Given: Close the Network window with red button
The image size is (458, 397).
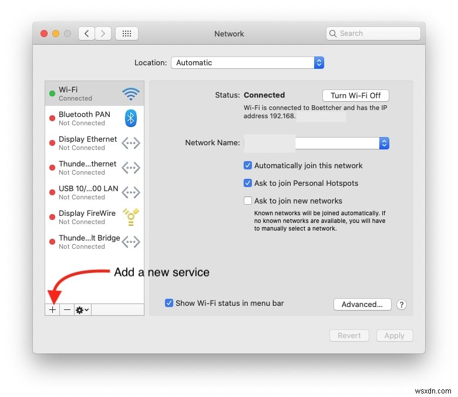Looking at the screenshot, I should [x=44, y=34].
